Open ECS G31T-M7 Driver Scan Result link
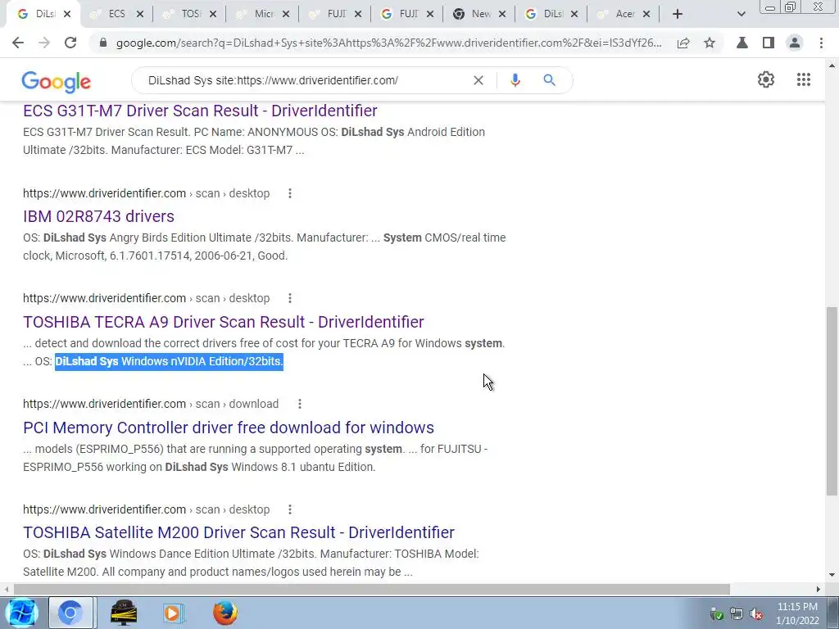Screen dimensions: 839x629 click(200, 111)
